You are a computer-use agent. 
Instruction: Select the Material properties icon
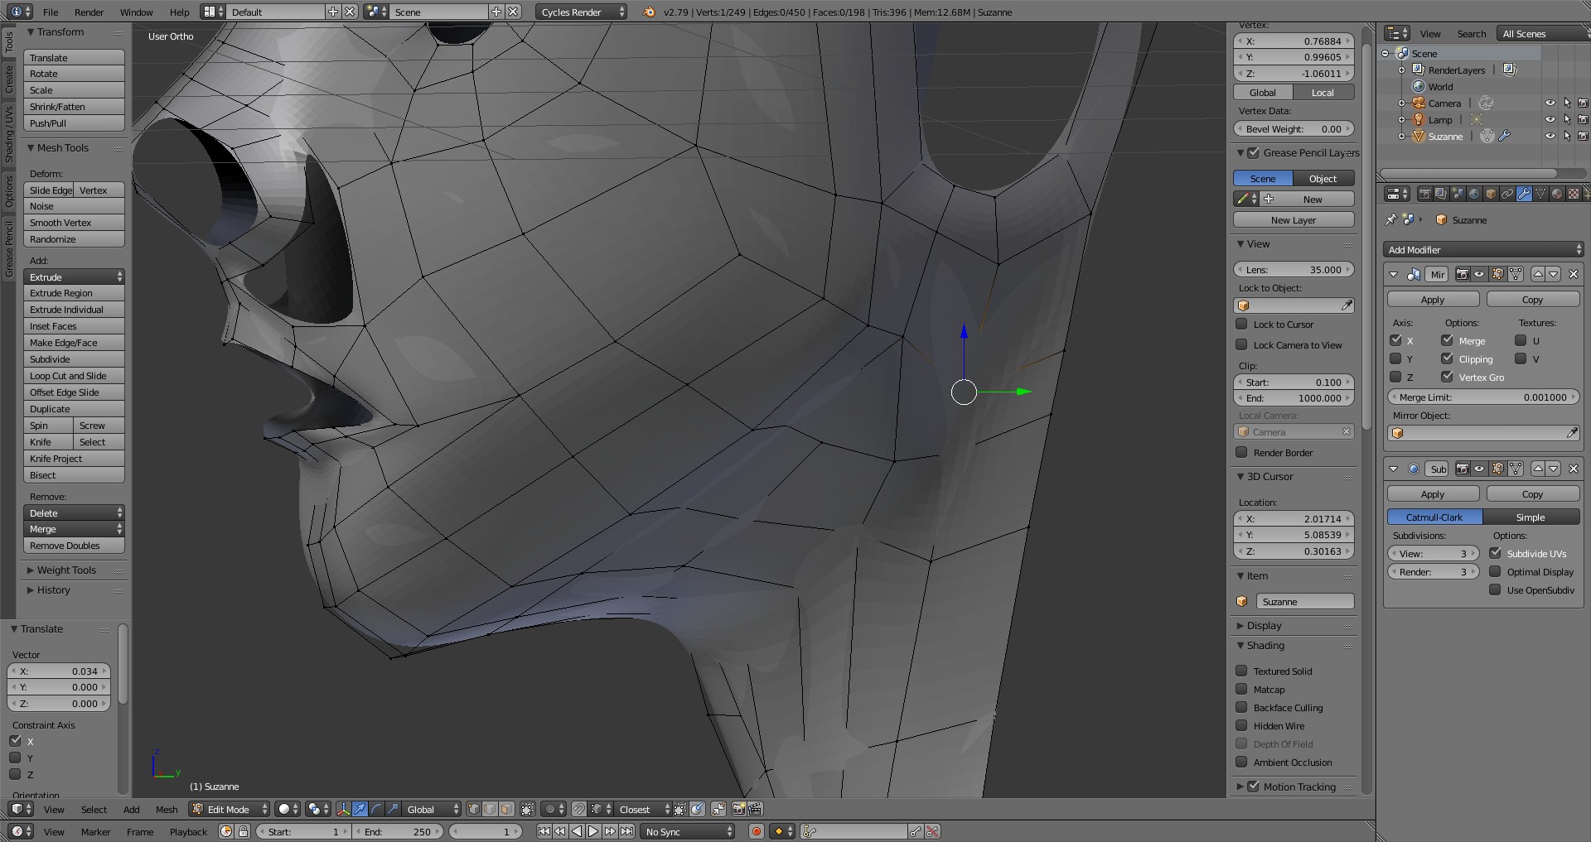click(x=1556, y=194)
